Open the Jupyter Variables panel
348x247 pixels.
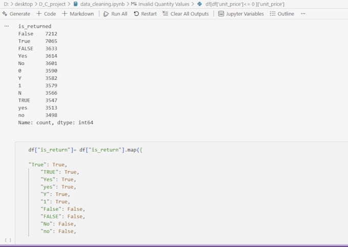(241, 14)
